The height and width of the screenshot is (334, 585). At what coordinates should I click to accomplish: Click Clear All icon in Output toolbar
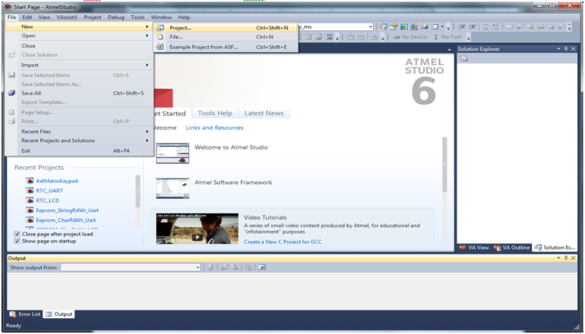248,267
